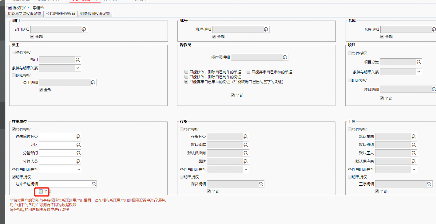
Task: Uncheck 全部 in the 部门 group
Action: 32,37
